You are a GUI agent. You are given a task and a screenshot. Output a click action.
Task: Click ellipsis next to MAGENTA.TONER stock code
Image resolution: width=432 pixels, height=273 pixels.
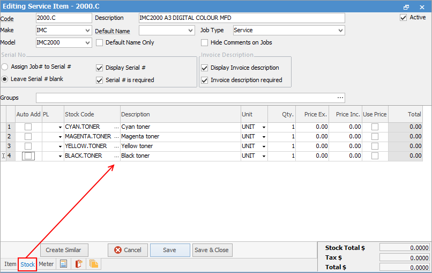(116, 137)
